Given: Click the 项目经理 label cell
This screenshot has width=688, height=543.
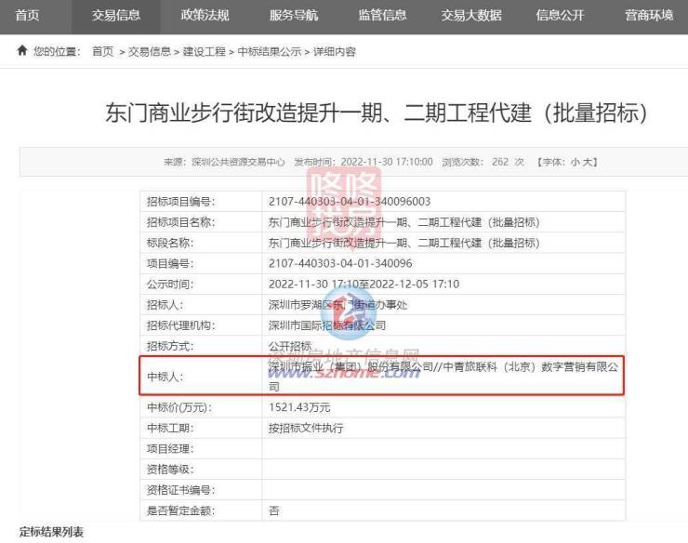Looking at the screenshot, I should pyautogui.click(x=201, y=448).
